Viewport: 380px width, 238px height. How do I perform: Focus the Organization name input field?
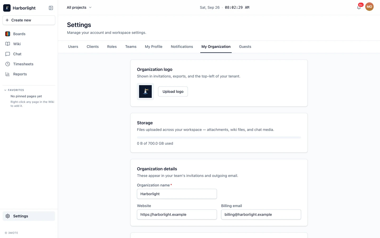click(177, 194)
